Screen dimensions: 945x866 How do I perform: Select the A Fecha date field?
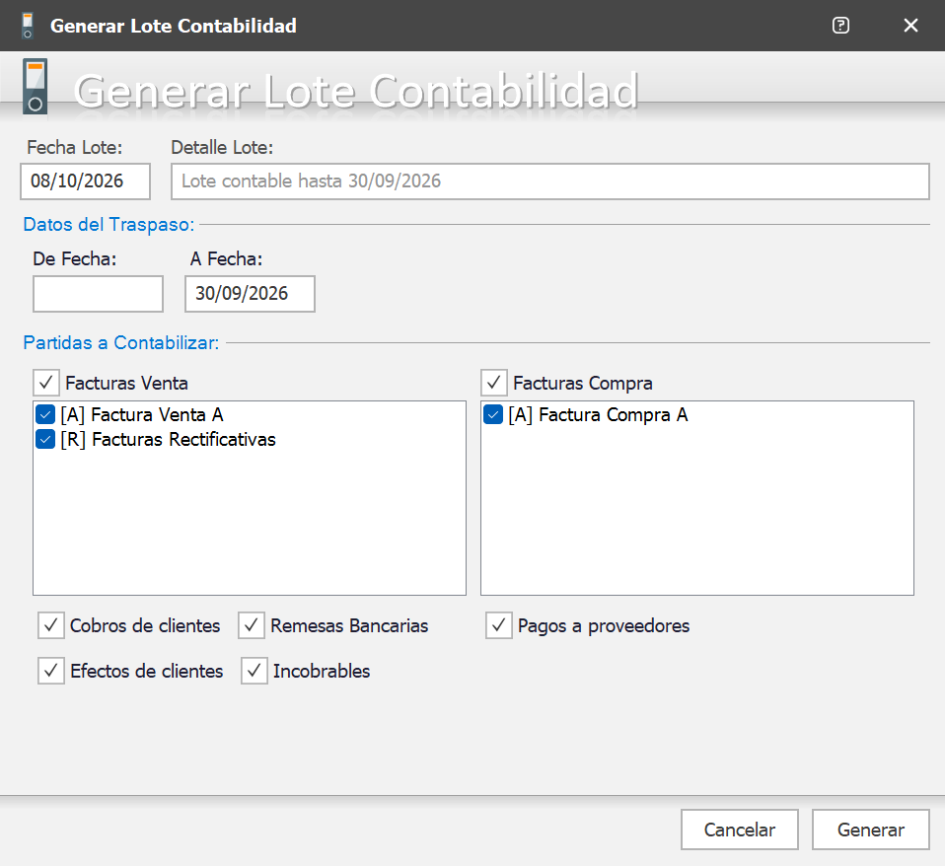click(x=250, y=294)
